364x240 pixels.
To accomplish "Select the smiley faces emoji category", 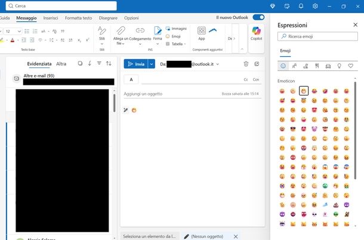I will pos(283,66).
